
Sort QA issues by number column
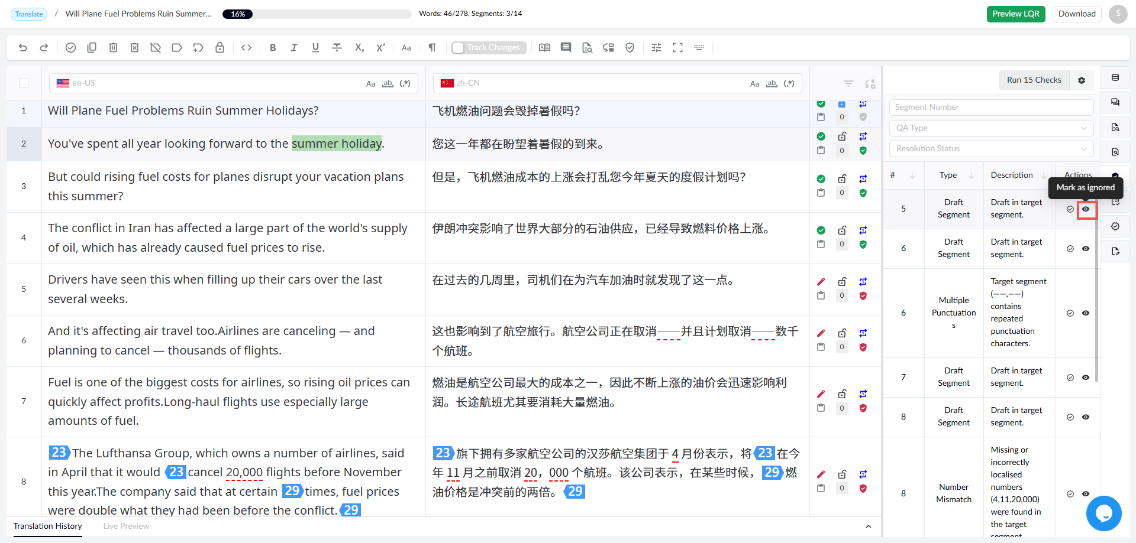pos(912,175)
